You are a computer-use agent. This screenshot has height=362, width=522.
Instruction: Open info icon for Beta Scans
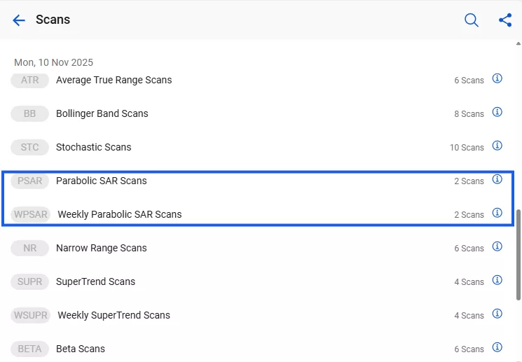[x=497, y=347]
